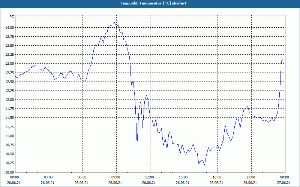The width and height of the screenshot is (300, 187).
Task: Select the 14,00 y-axis label
Action: tap(9, 27)
